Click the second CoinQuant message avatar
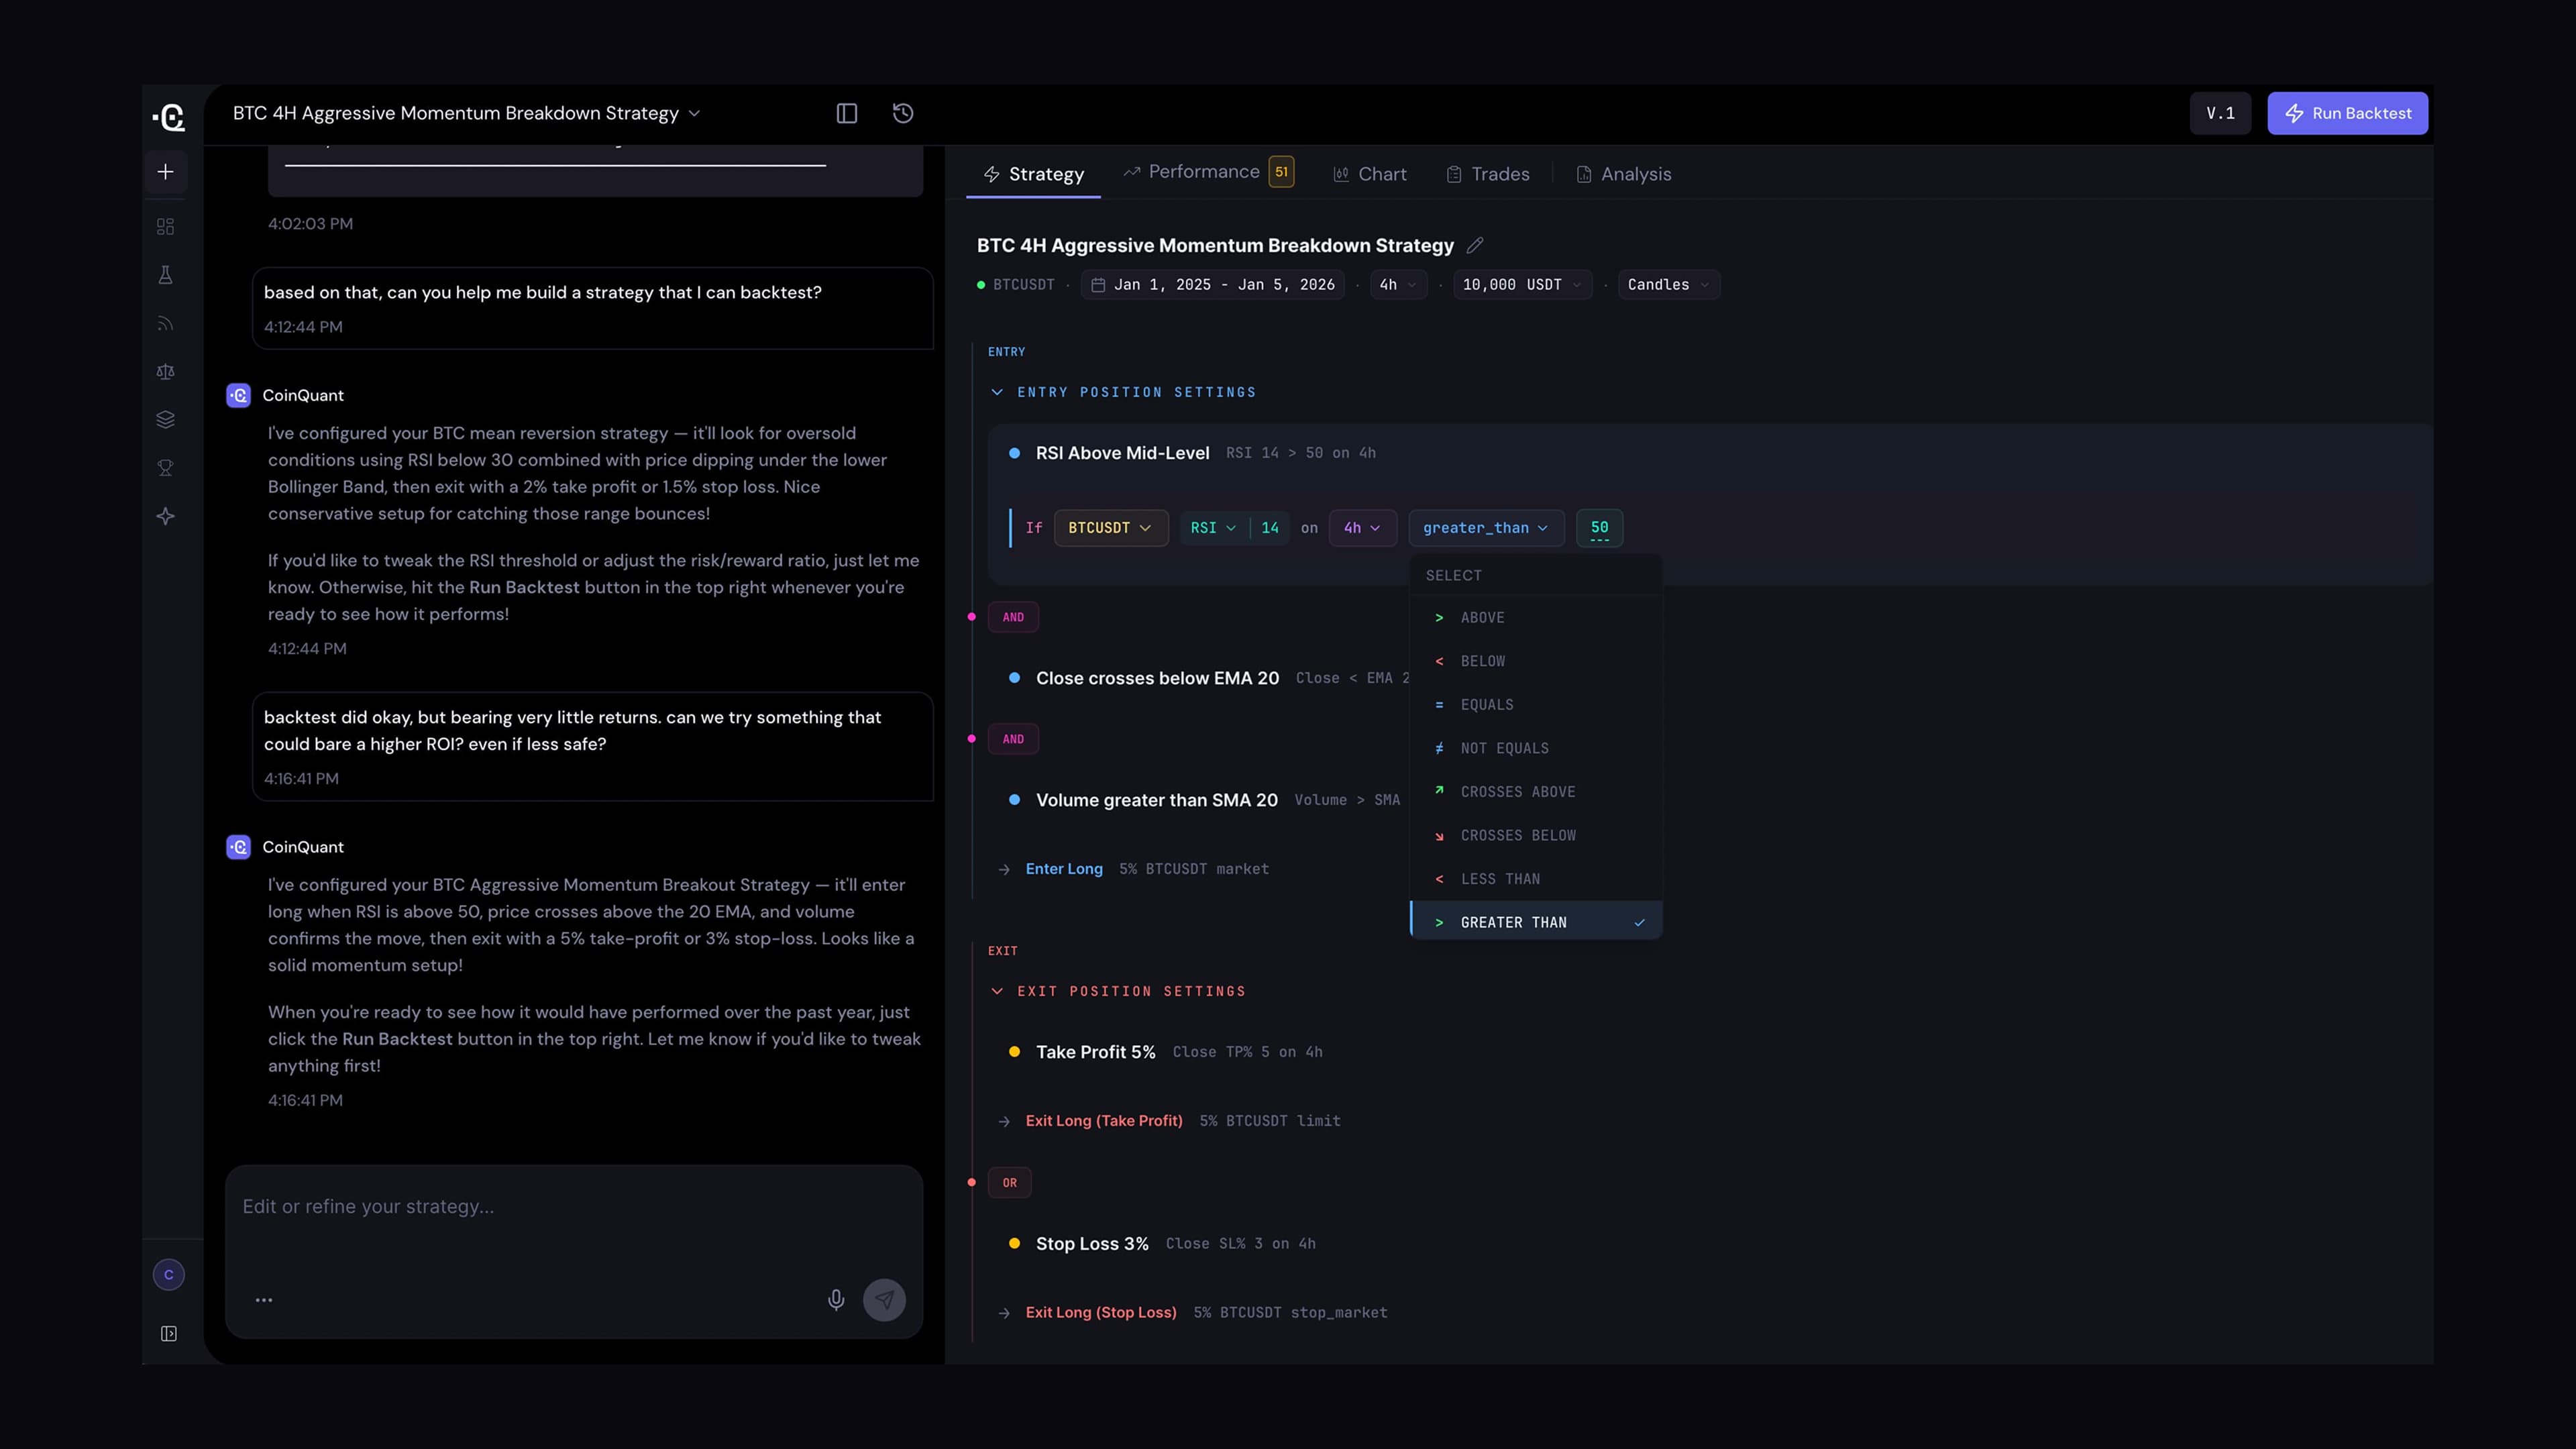Viewport: 2576px width, 1449px height. [239, 847]
